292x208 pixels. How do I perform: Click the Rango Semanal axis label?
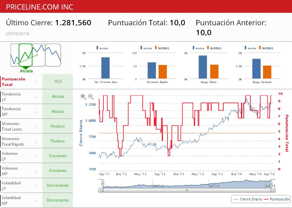tap(262, 82)
